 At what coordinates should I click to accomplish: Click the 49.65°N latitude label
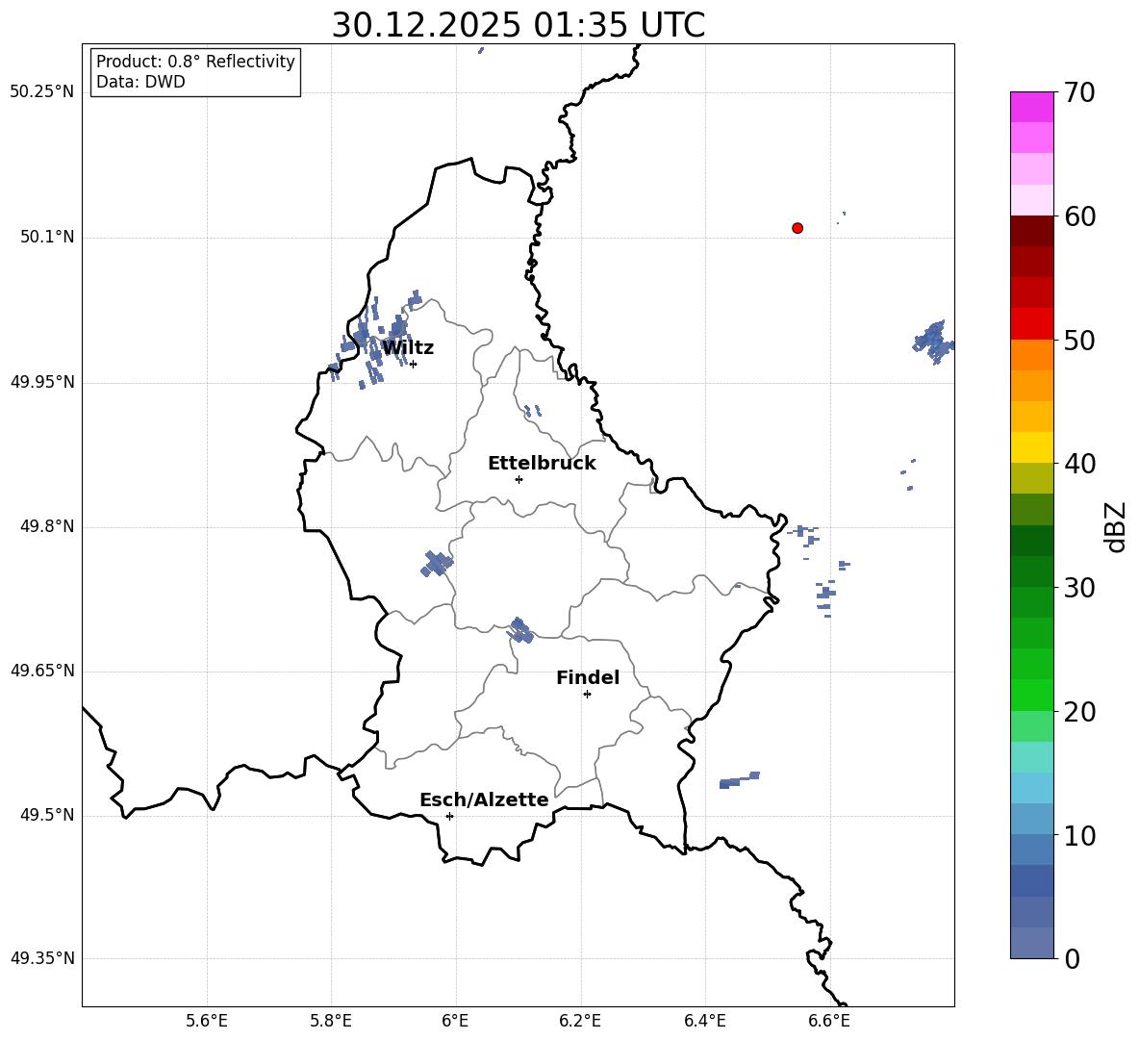pyautogui.click(x=41, y=671)
